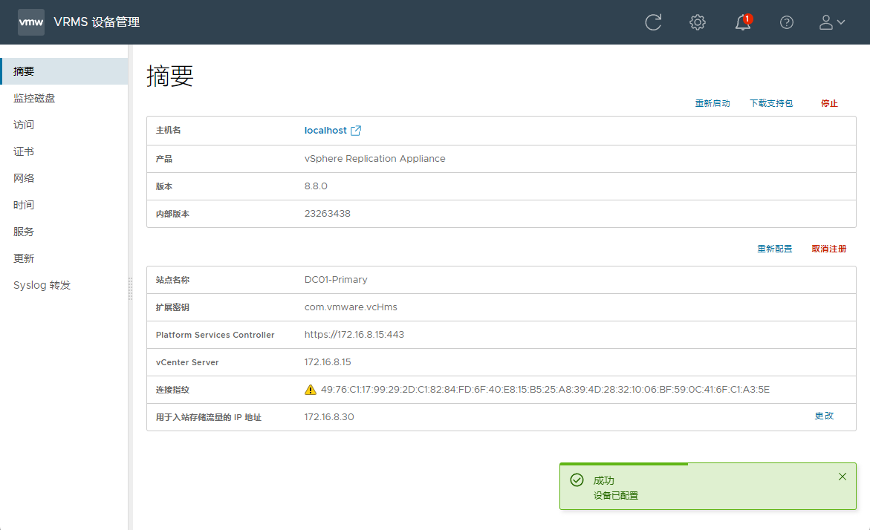Click the 摘要 page heading
The image size is (870, 530).
click(170, 76)
